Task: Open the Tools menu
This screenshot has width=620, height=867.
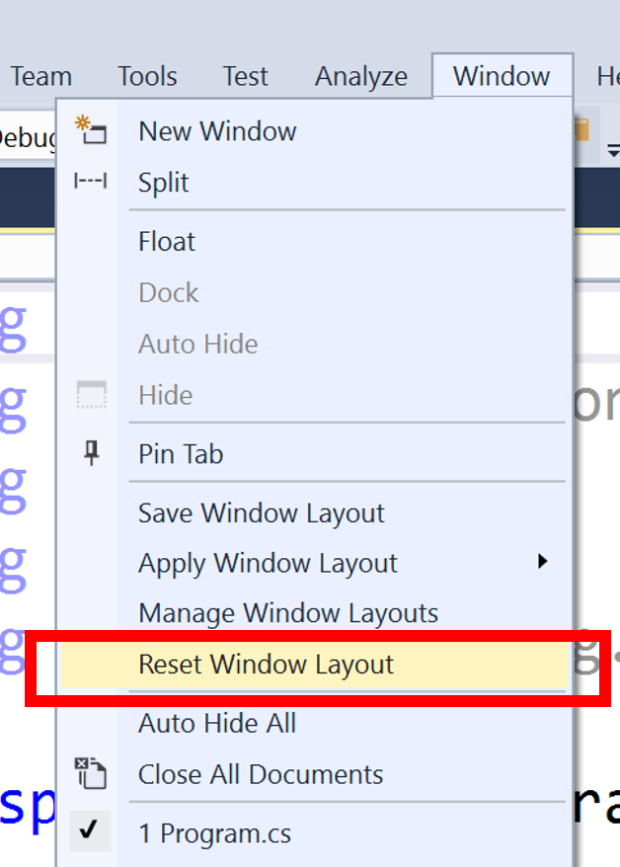Action: (x=147, y=76)
